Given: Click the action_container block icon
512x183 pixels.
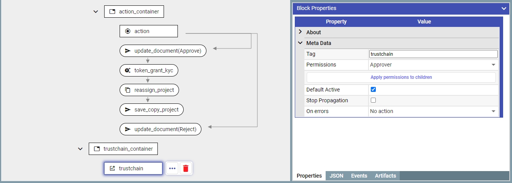Looking at the screenshot, I should tap(112, 12).
